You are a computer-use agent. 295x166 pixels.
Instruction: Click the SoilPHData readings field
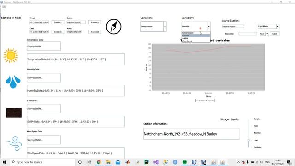pyautogui.click(x=76, y=122)
